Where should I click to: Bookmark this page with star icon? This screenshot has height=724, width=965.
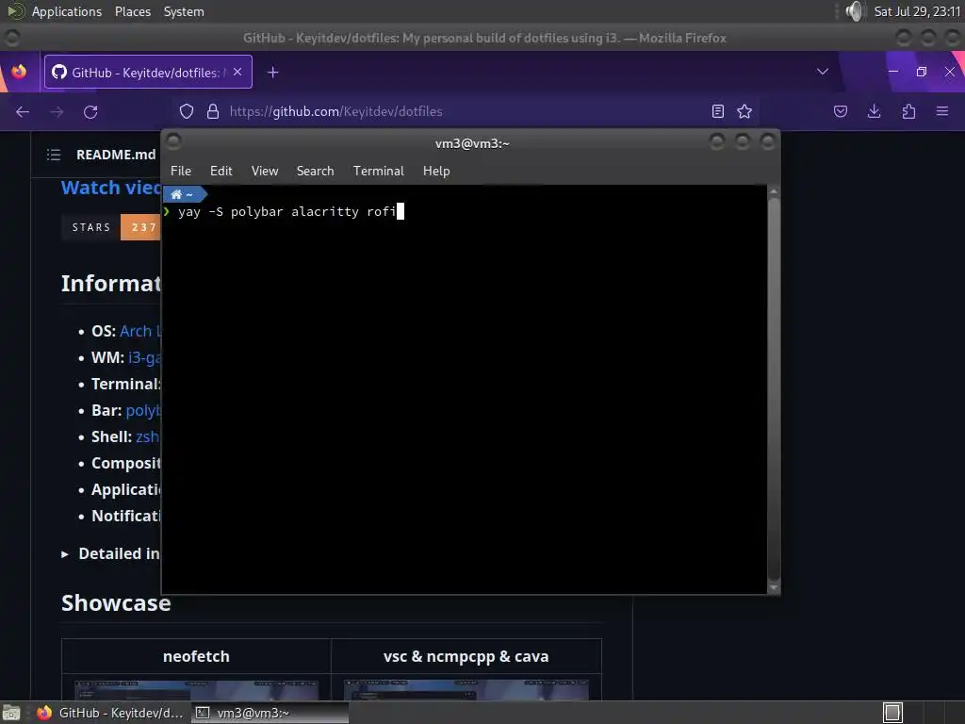[744, 111]
